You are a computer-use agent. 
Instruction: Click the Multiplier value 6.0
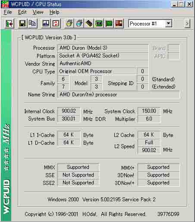(x=149, y=119)
